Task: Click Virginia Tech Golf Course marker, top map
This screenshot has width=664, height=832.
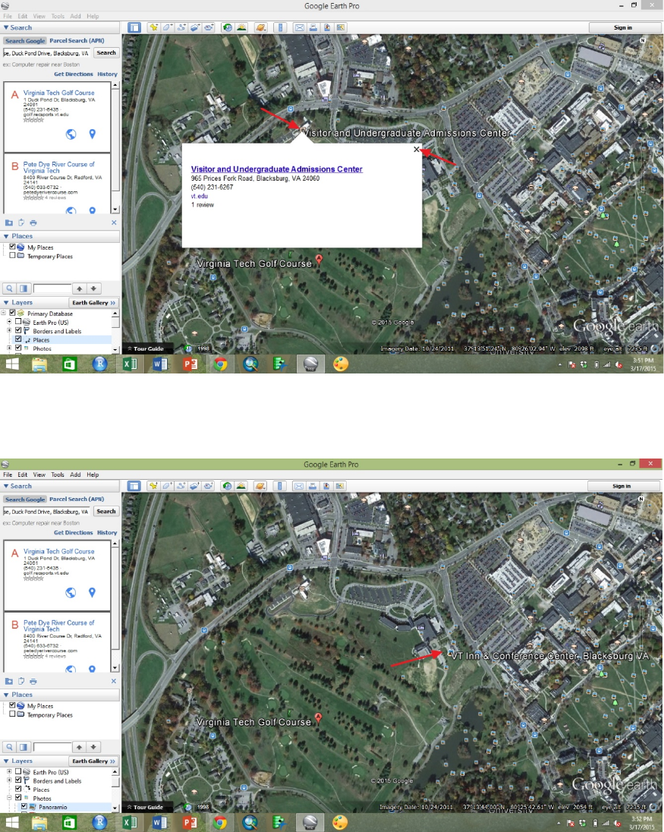Action: 319,260
